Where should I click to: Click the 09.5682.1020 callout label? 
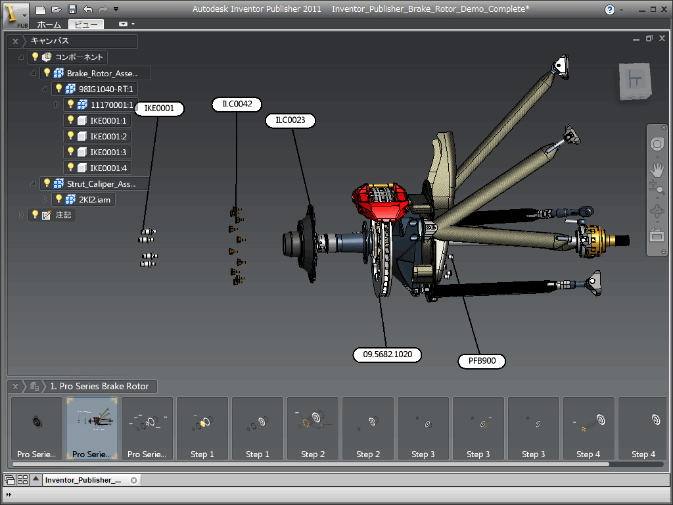(387, 354)
